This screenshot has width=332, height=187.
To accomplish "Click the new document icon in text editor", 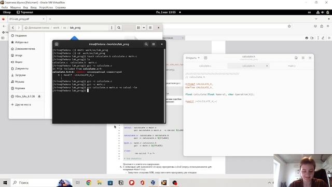I will click(205, 58).
